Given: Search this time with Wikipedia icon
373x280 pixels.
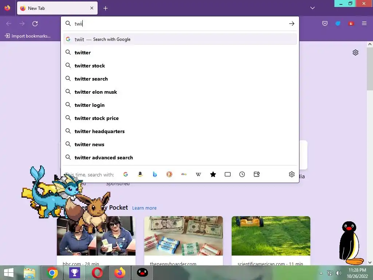Looking at the screenshot, I should pyautogui.click(x=199, y=174).
